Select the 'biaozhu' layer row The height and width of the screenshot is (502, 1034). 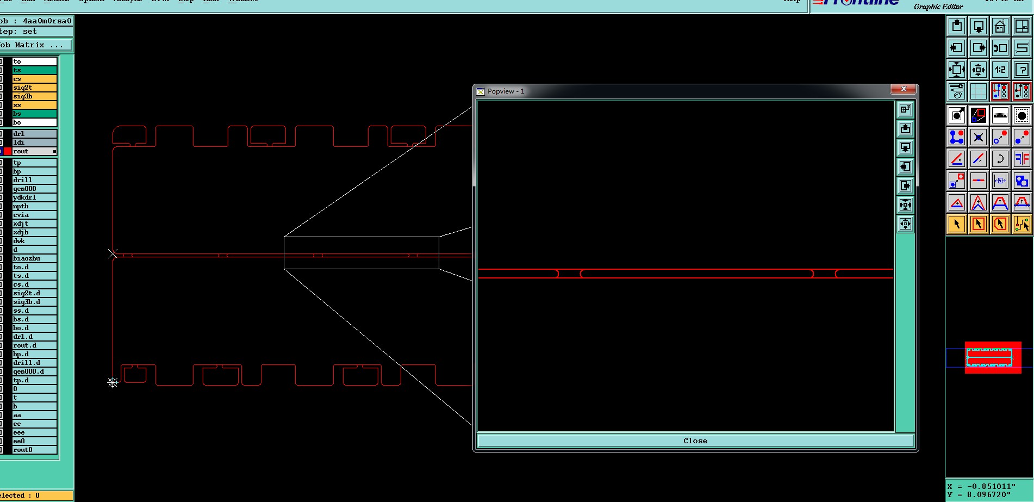pyautogui.click(x=34, y=258)
